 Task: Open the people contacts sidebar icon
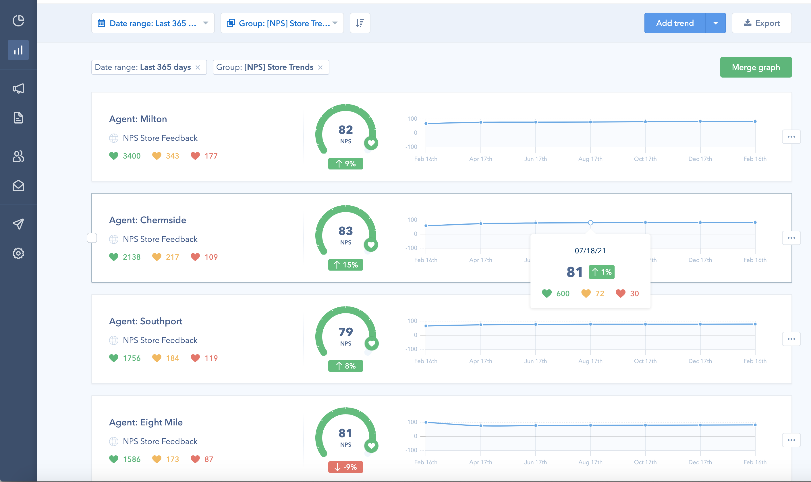click(x=18, y=156)
